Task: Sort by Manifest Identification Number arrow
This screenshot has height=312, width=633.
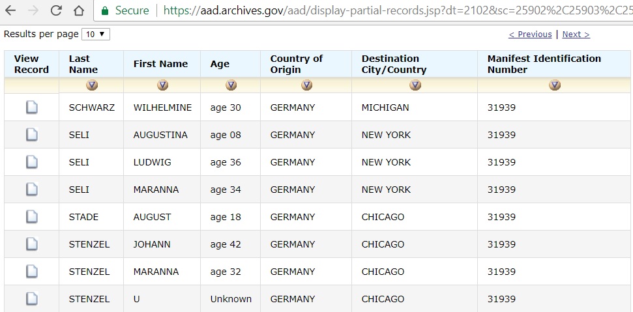Action: [555, 85]
